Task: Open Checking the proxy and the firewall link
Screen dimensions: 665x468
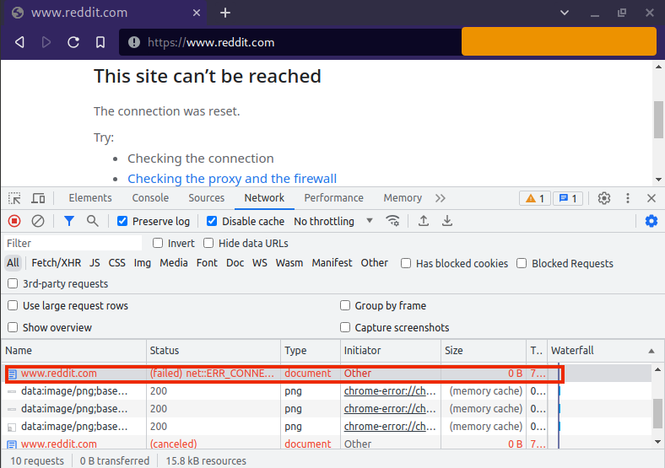Action: pos(232,179)
